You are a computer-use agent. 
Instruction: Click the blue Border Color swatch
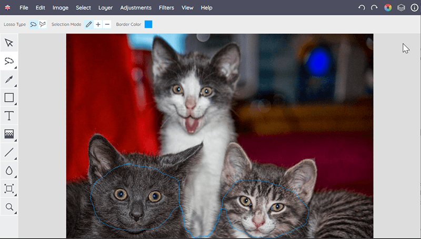[148, 24]
